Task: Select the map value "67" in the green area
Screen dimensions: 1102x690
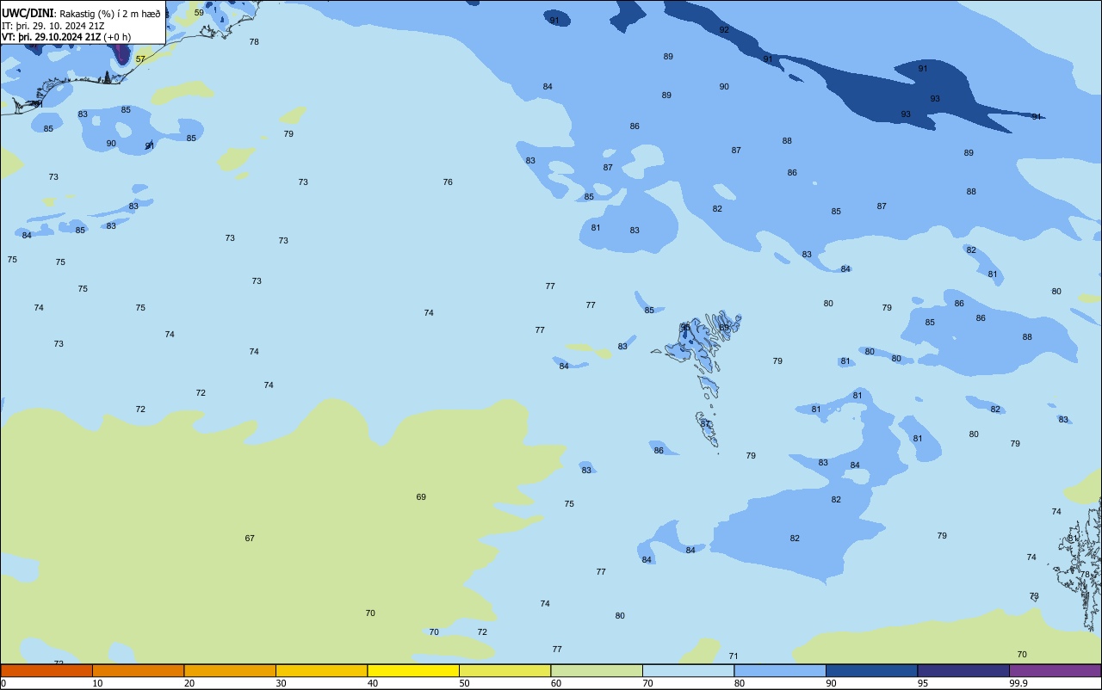Action: (x=250, y=539)
